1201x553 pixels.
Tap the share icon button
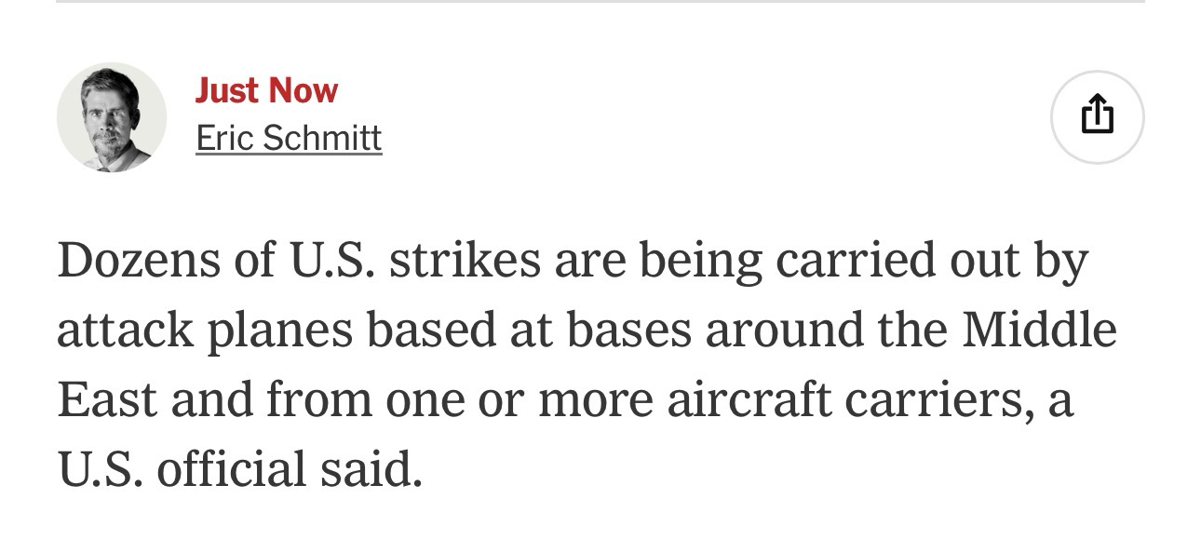pyautogui.click(x=1097, y=116)
